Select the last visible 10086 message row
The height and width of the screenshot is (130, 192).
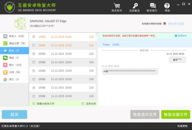(x=62, y=96)
